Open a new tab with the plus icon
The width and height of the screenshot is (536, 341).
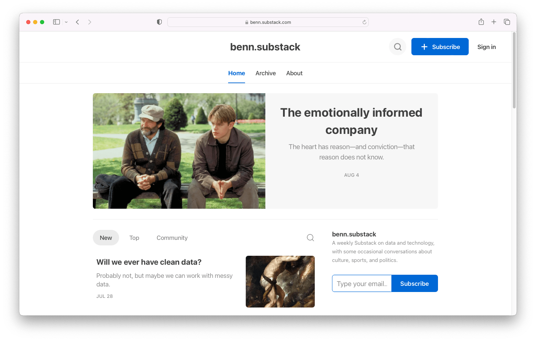(x=494, y=22)
